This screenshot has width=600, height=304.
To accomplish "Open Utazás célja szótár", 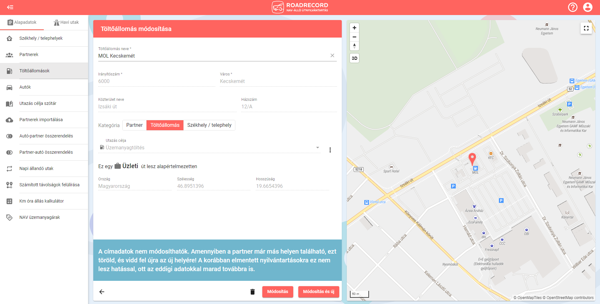I will [x=44, y=103].
